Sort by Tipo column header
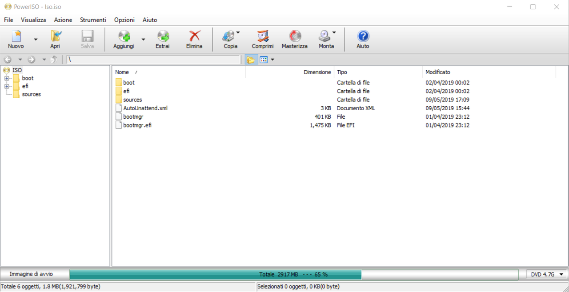This screenshot has height=292, width=569. (x=378, y=72)
